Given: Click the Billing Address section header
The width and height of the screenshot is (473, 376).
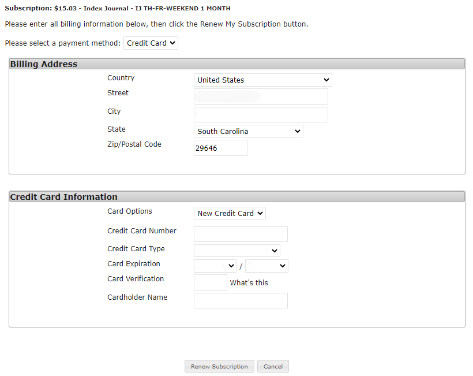Looking at the screenshot, I should coord(44,64).
